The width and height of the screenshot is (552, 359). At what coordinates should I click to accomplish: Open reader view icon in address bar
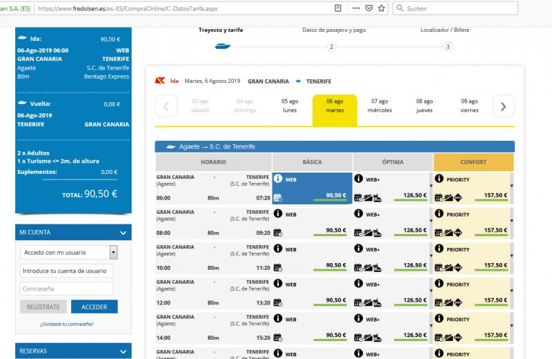coord(337,8)
